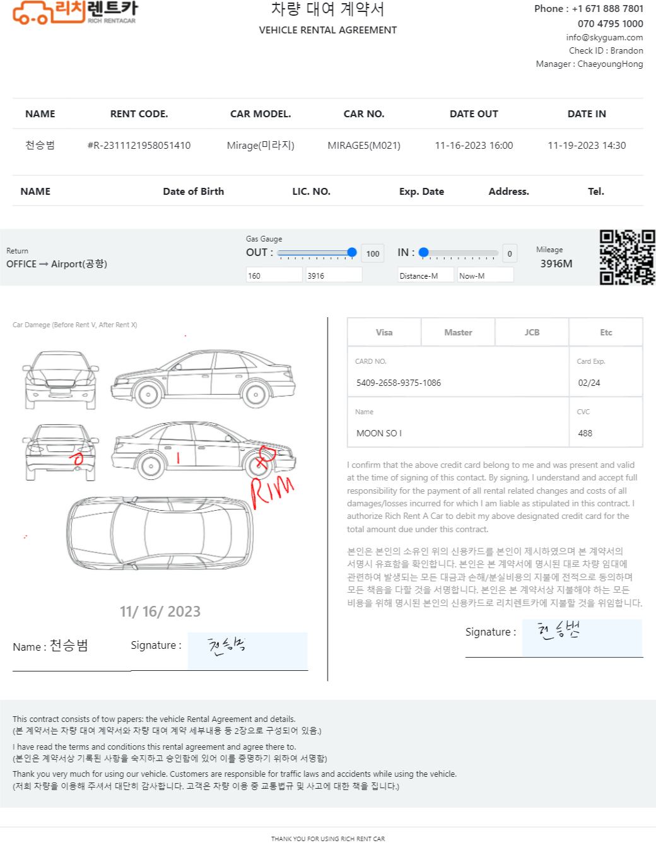
Task: Click the Date of Birth column header
Action: coord(194,192)
